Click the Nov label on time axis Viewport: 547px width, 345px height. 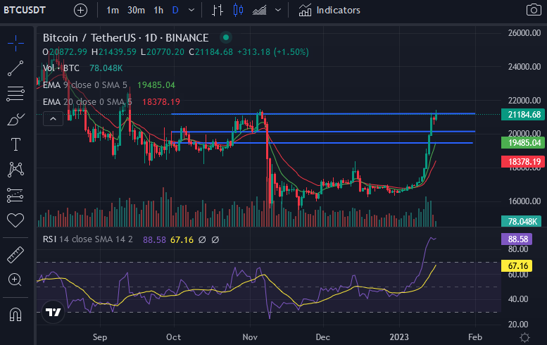pos(250,337)
